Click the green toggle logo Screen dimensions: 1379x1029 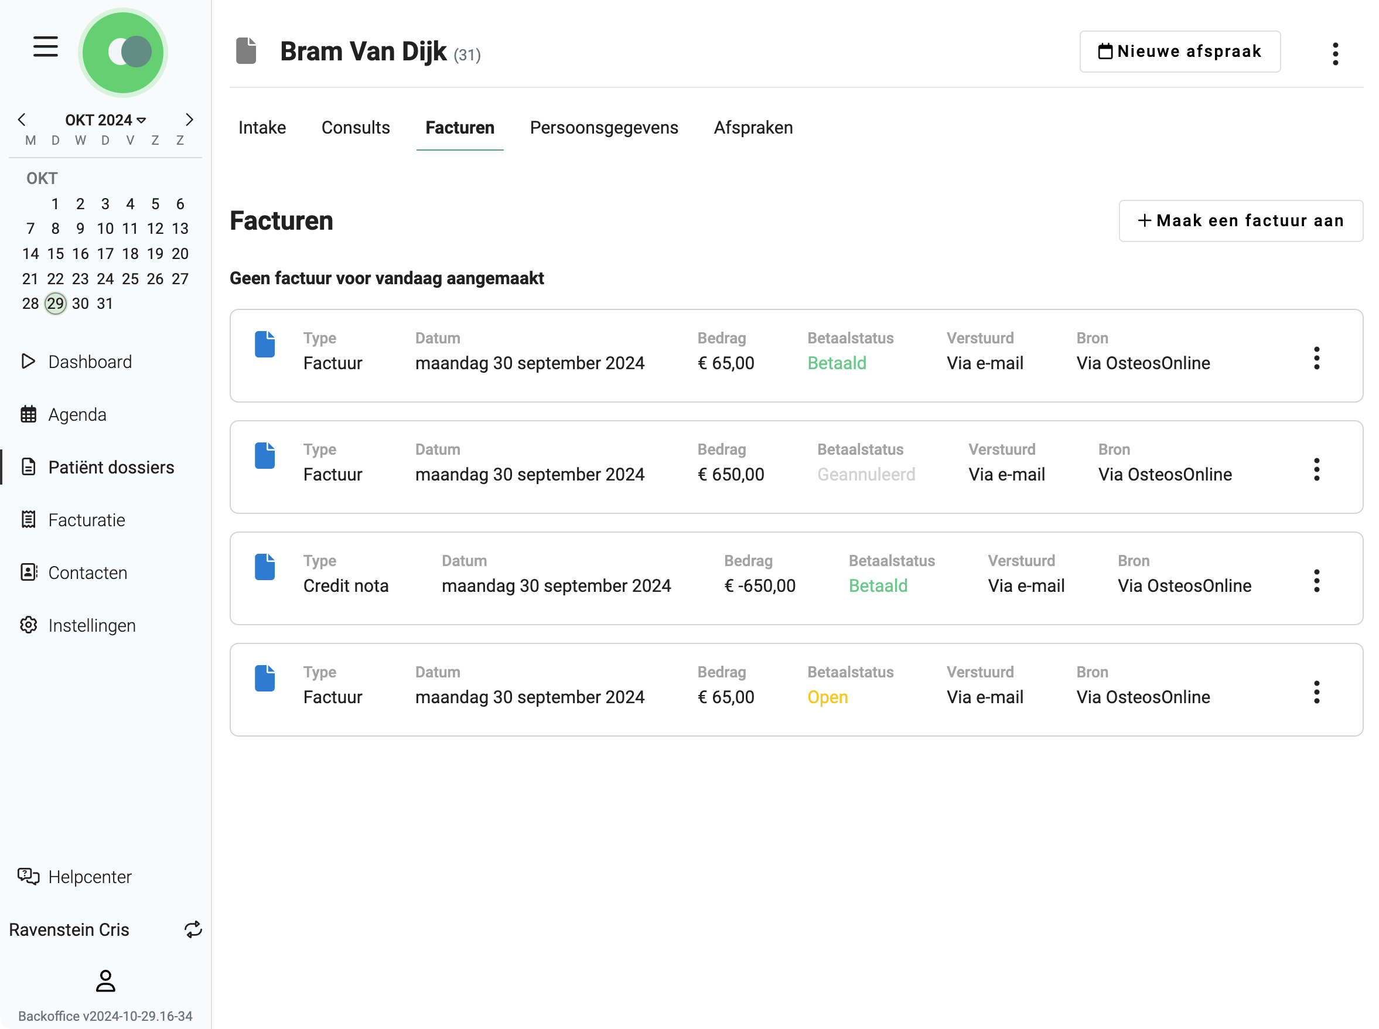[123, 52]
